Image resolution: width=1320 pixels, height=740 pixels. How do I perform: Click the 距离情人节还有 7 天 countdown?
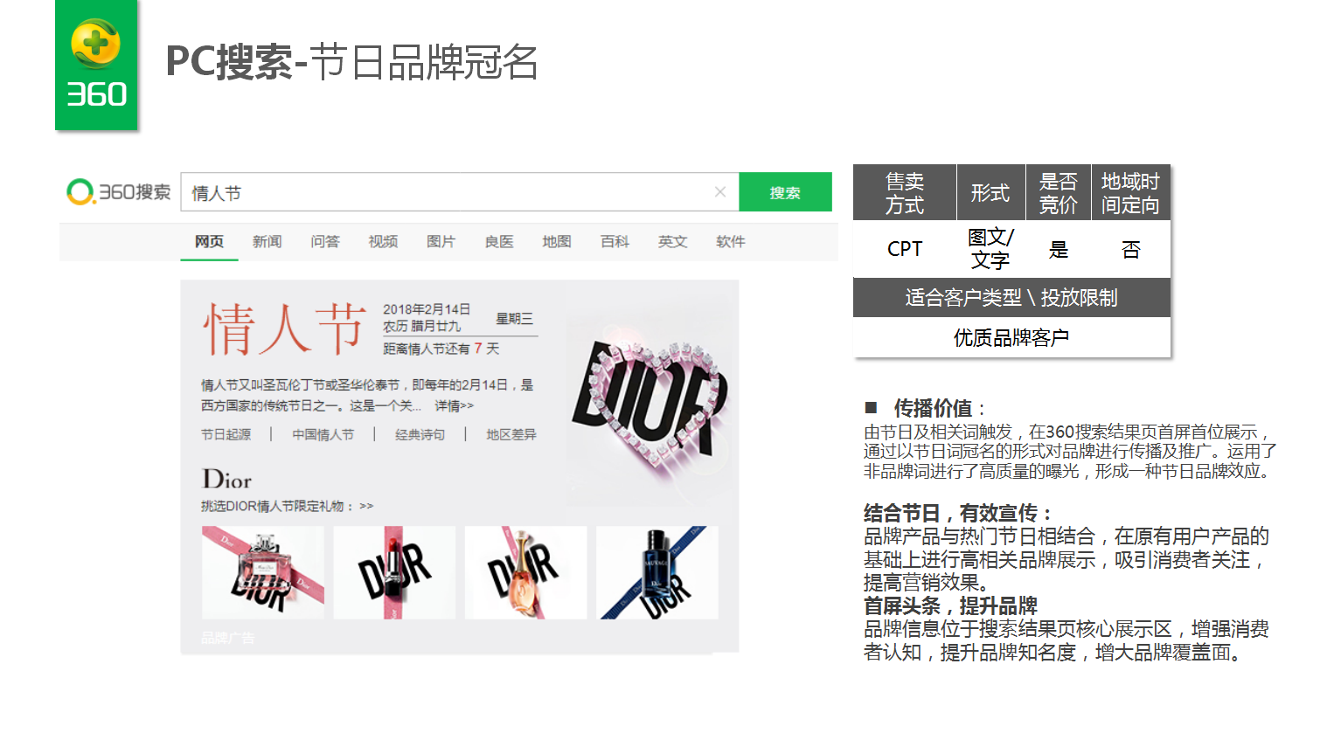[x=441, y=349]
